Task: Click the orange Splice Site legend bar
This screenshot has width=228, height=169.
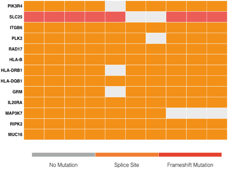Action: coord(127,155)
